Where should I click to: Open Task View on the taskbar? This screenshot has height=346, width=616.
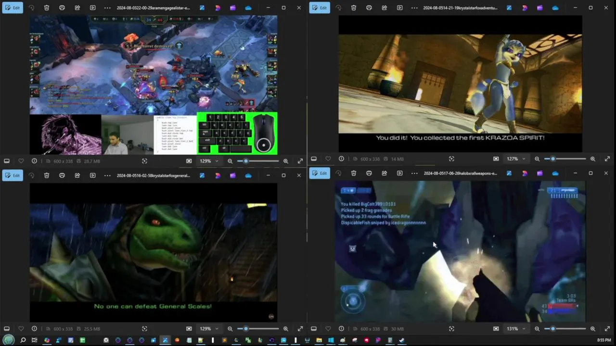tap(34, 340)
